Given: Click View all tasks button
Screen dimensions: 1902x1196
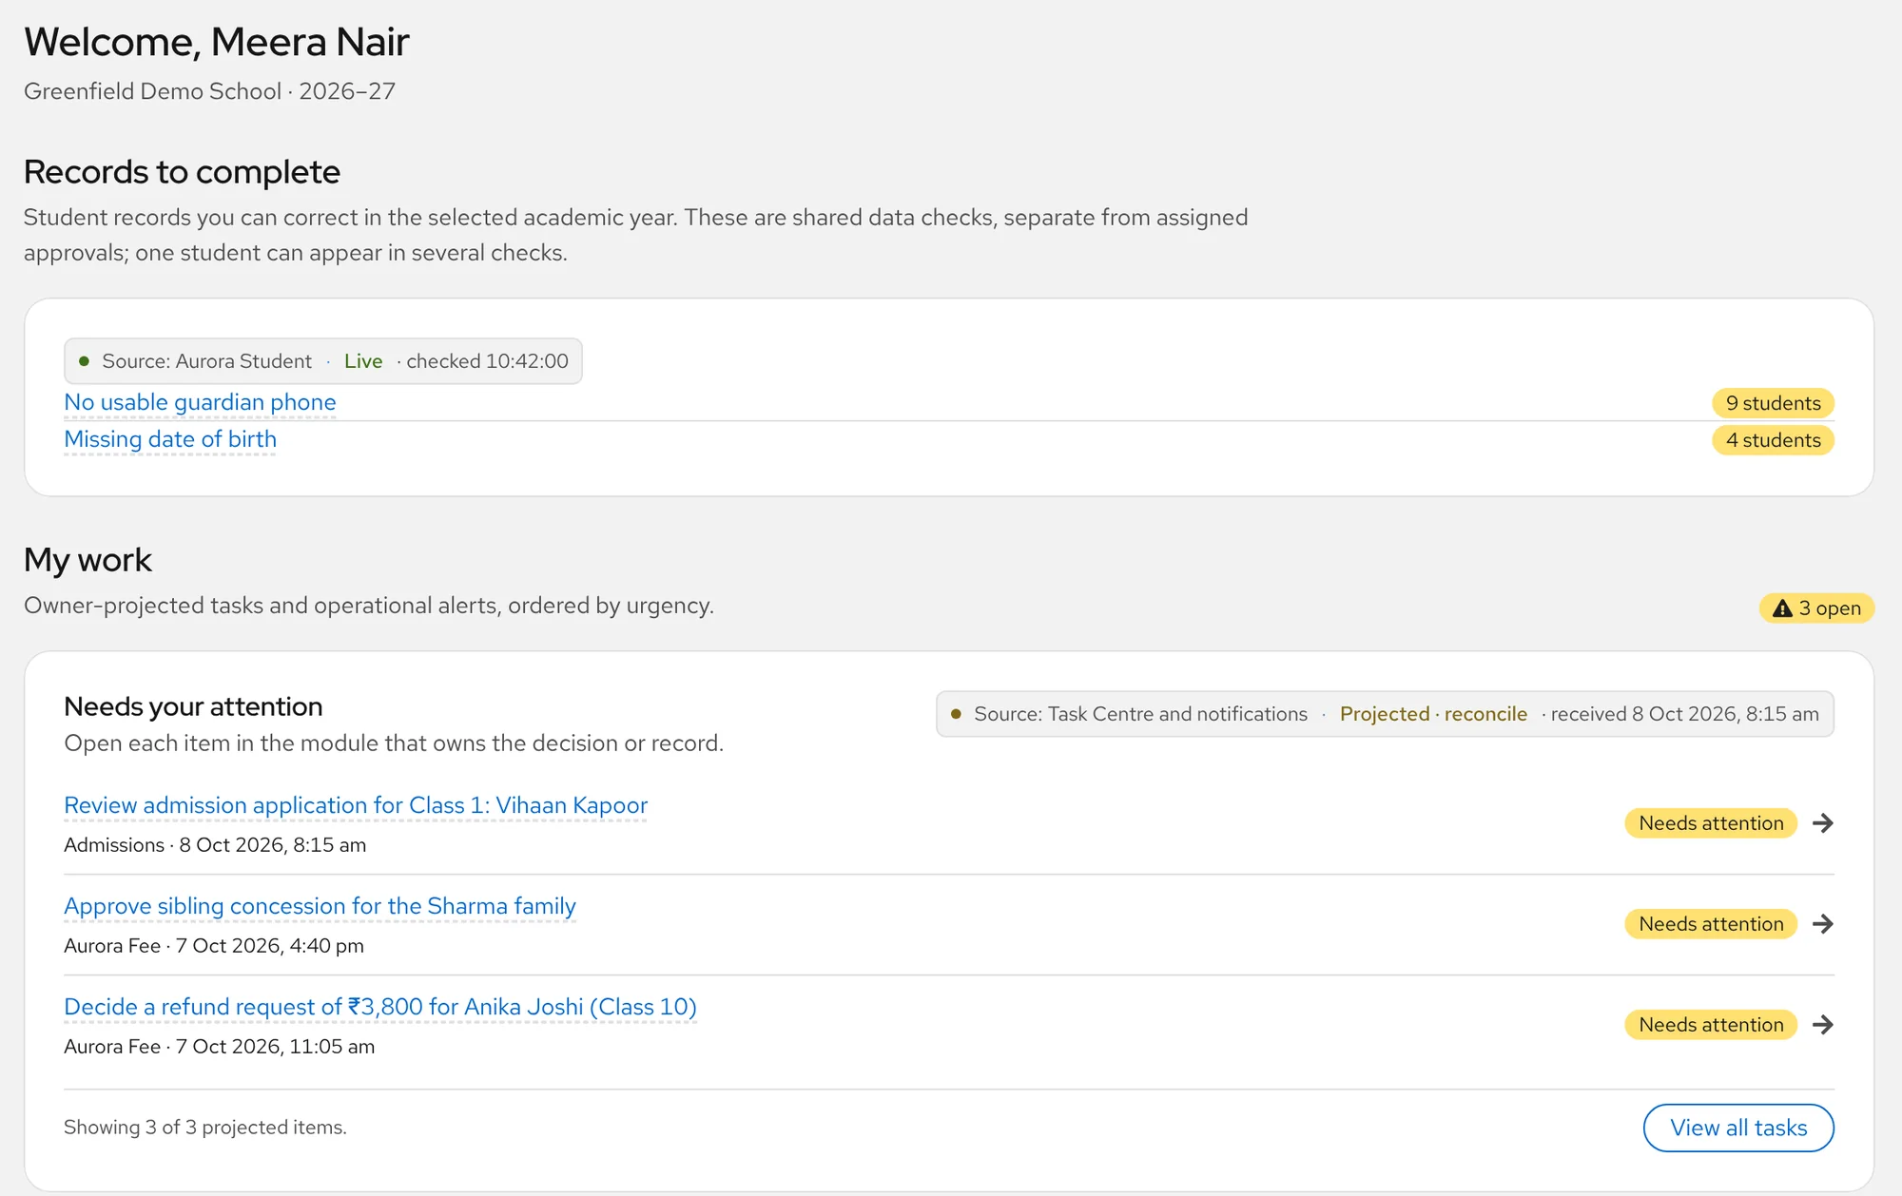Looking at the screenshot, I should [x=1738, y=1128].
